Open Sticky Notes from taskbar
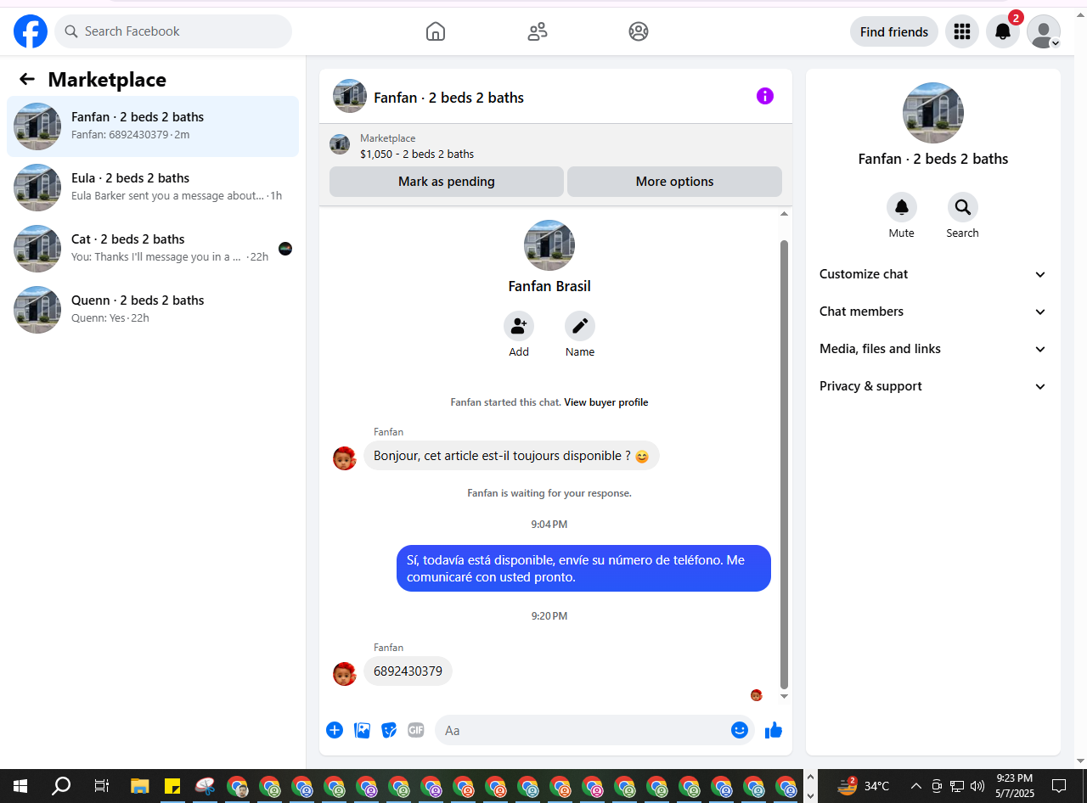The width and height of the screenshot is (1087, 803). click(172, 786)
